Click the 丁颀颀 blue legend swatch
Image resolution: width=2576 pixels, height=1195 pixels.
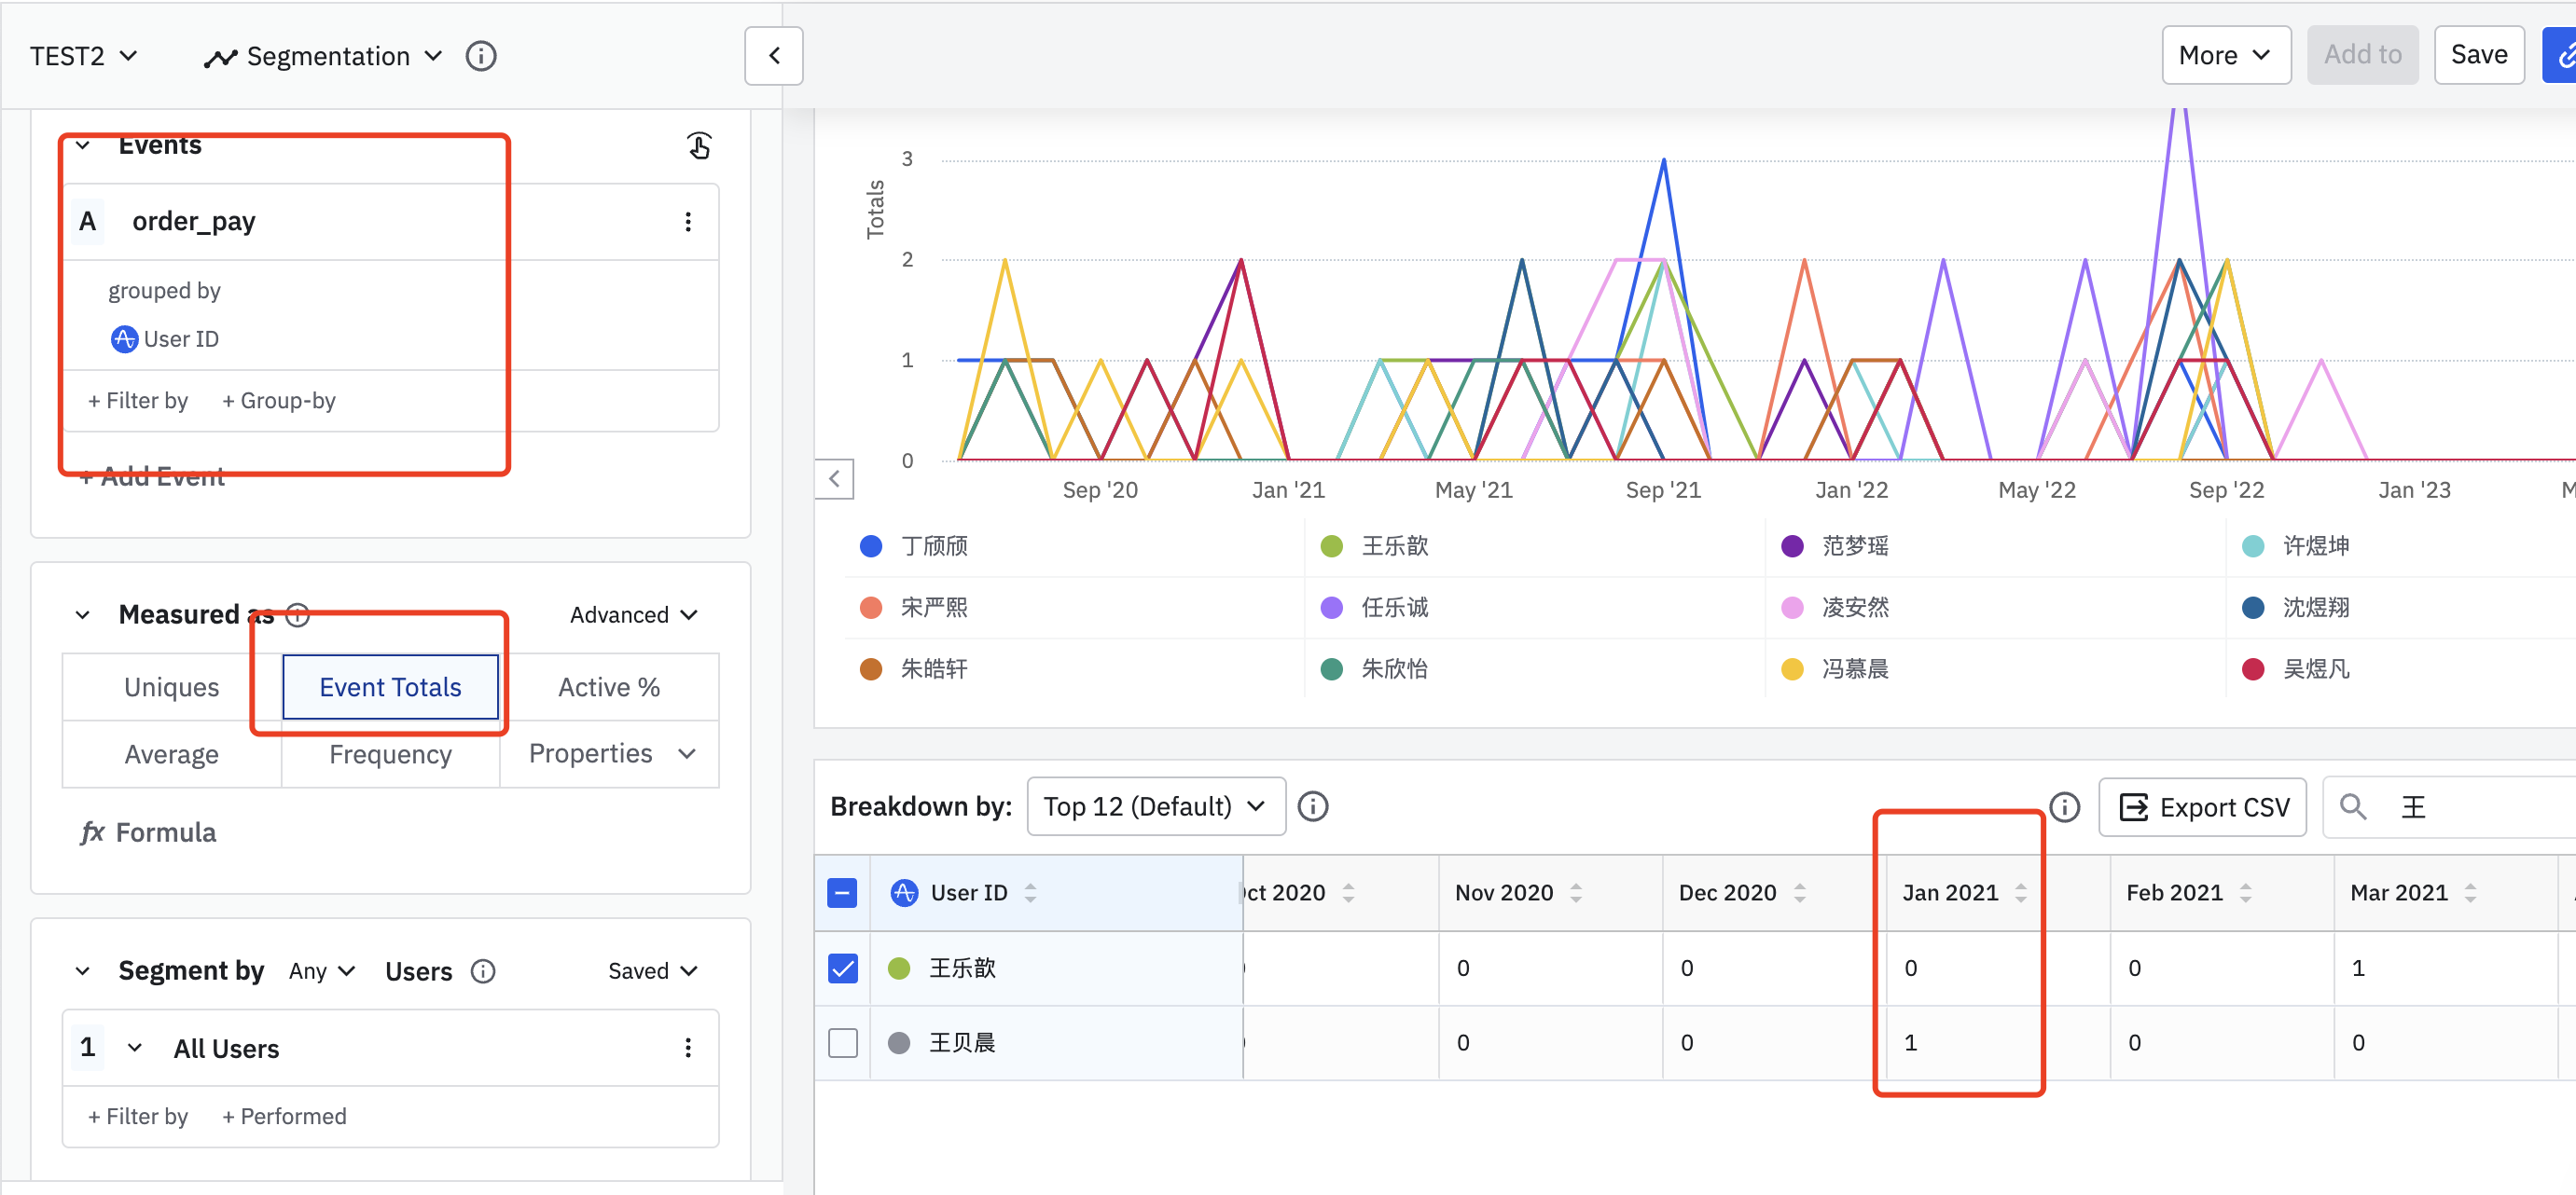click(x=871, y=545)
